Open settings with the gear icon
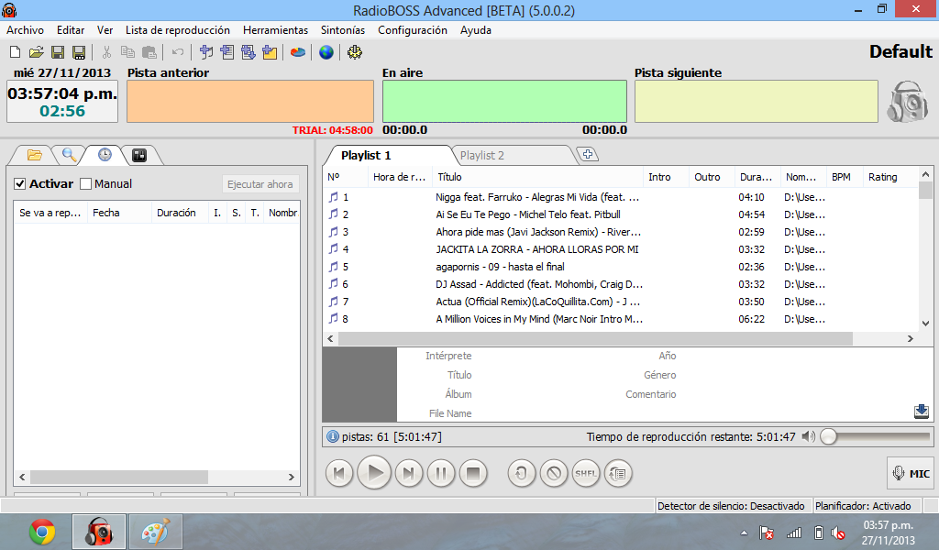The image size is (939, 550). point(355,52)
